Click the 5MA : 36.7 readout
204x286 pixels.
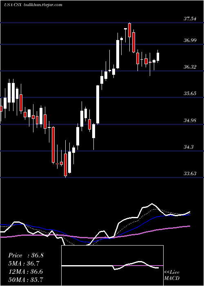click(x=24, y=264)
